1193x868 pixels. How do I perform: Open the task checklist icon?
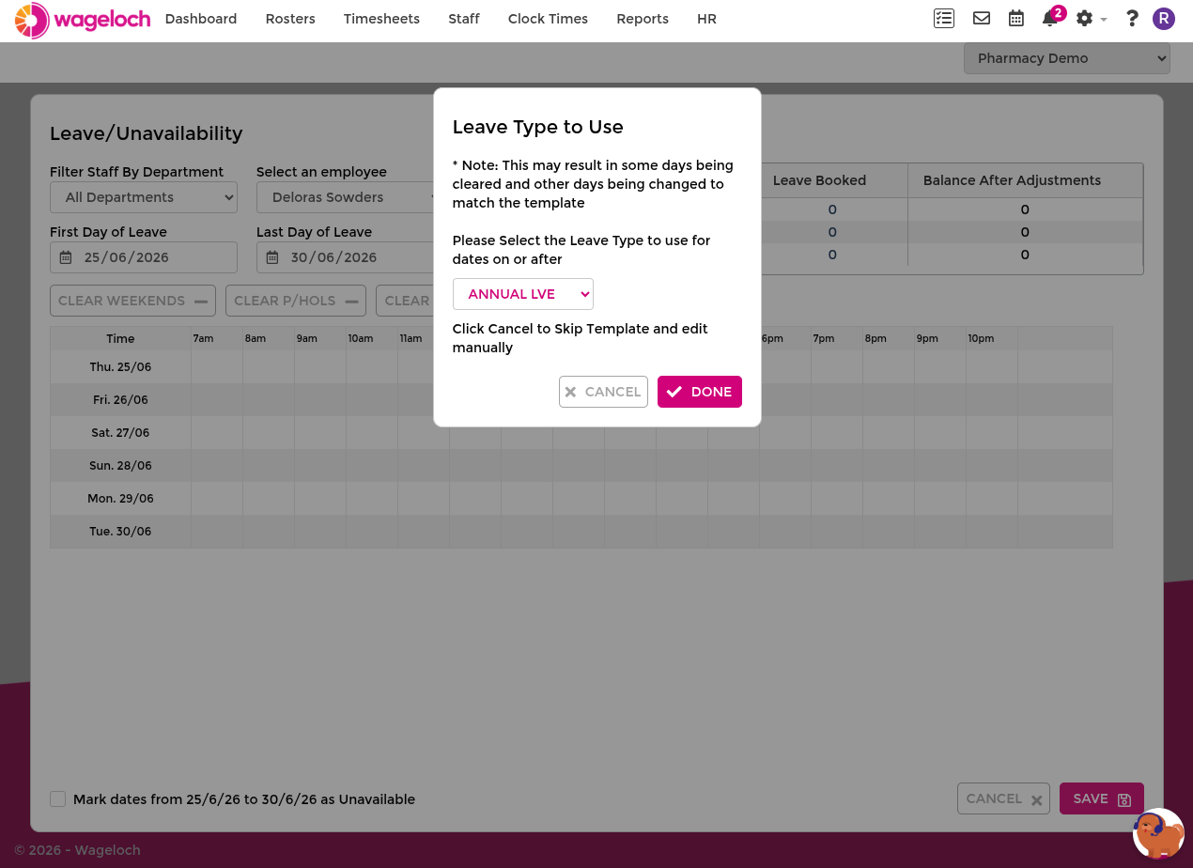(944, 18)
